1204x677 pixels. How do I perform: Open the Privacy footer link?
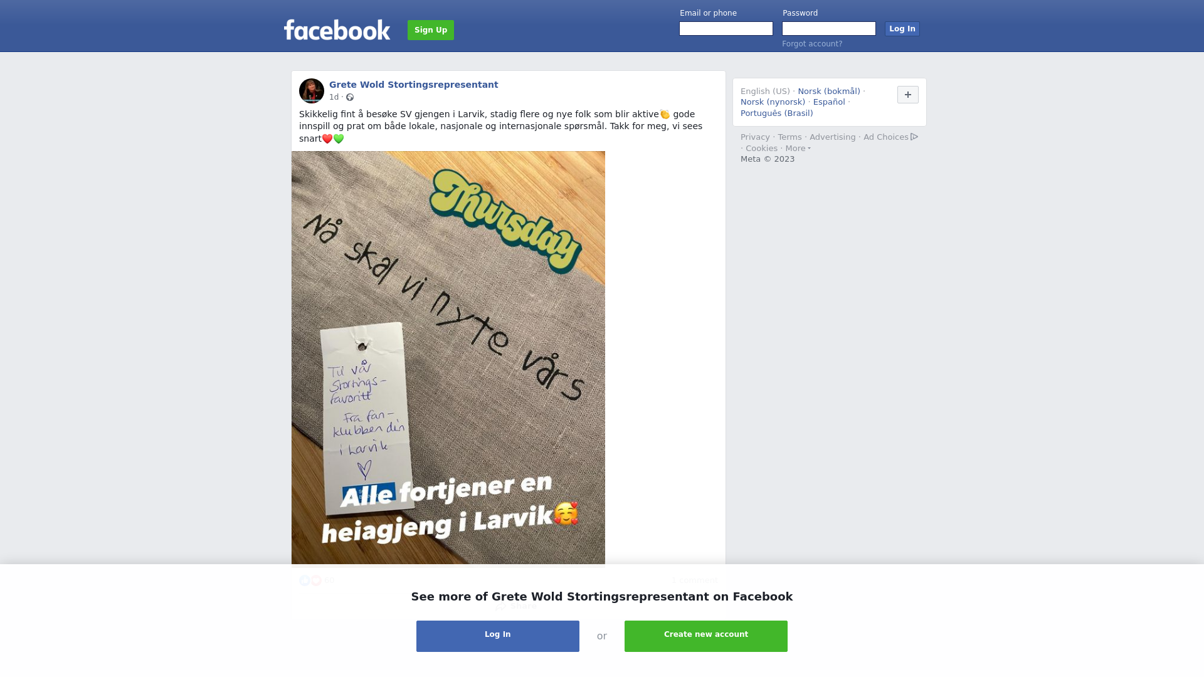(x=755, y=137)
